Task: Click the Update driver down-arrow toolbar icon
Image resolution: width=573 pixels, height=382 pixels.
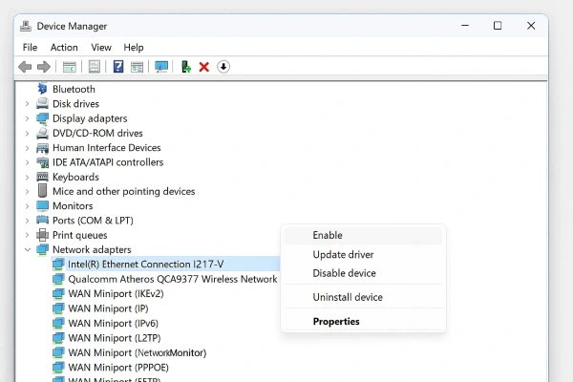Action: tap(223, 67)
